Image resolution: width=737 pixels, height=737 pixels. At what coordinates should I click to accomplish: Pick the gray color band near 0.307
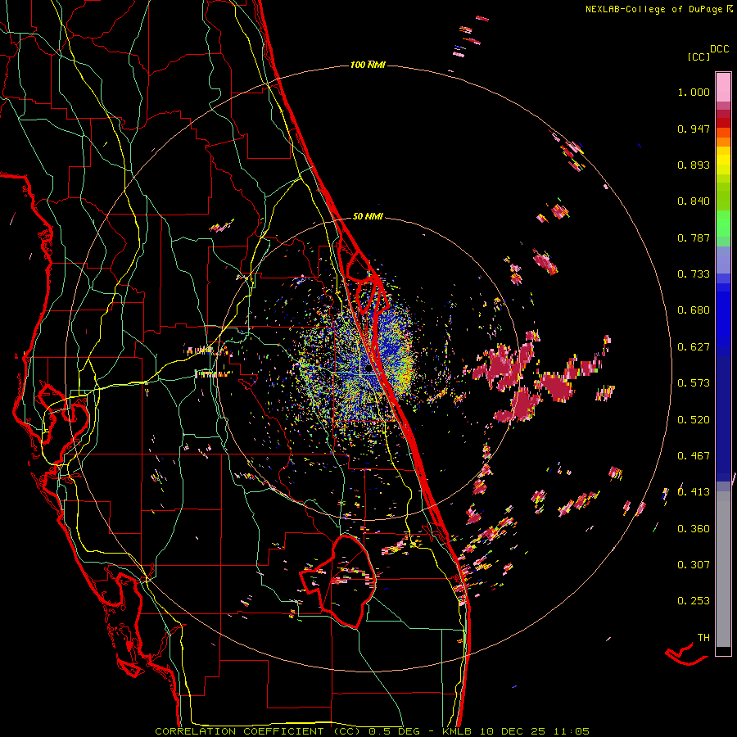723,569
